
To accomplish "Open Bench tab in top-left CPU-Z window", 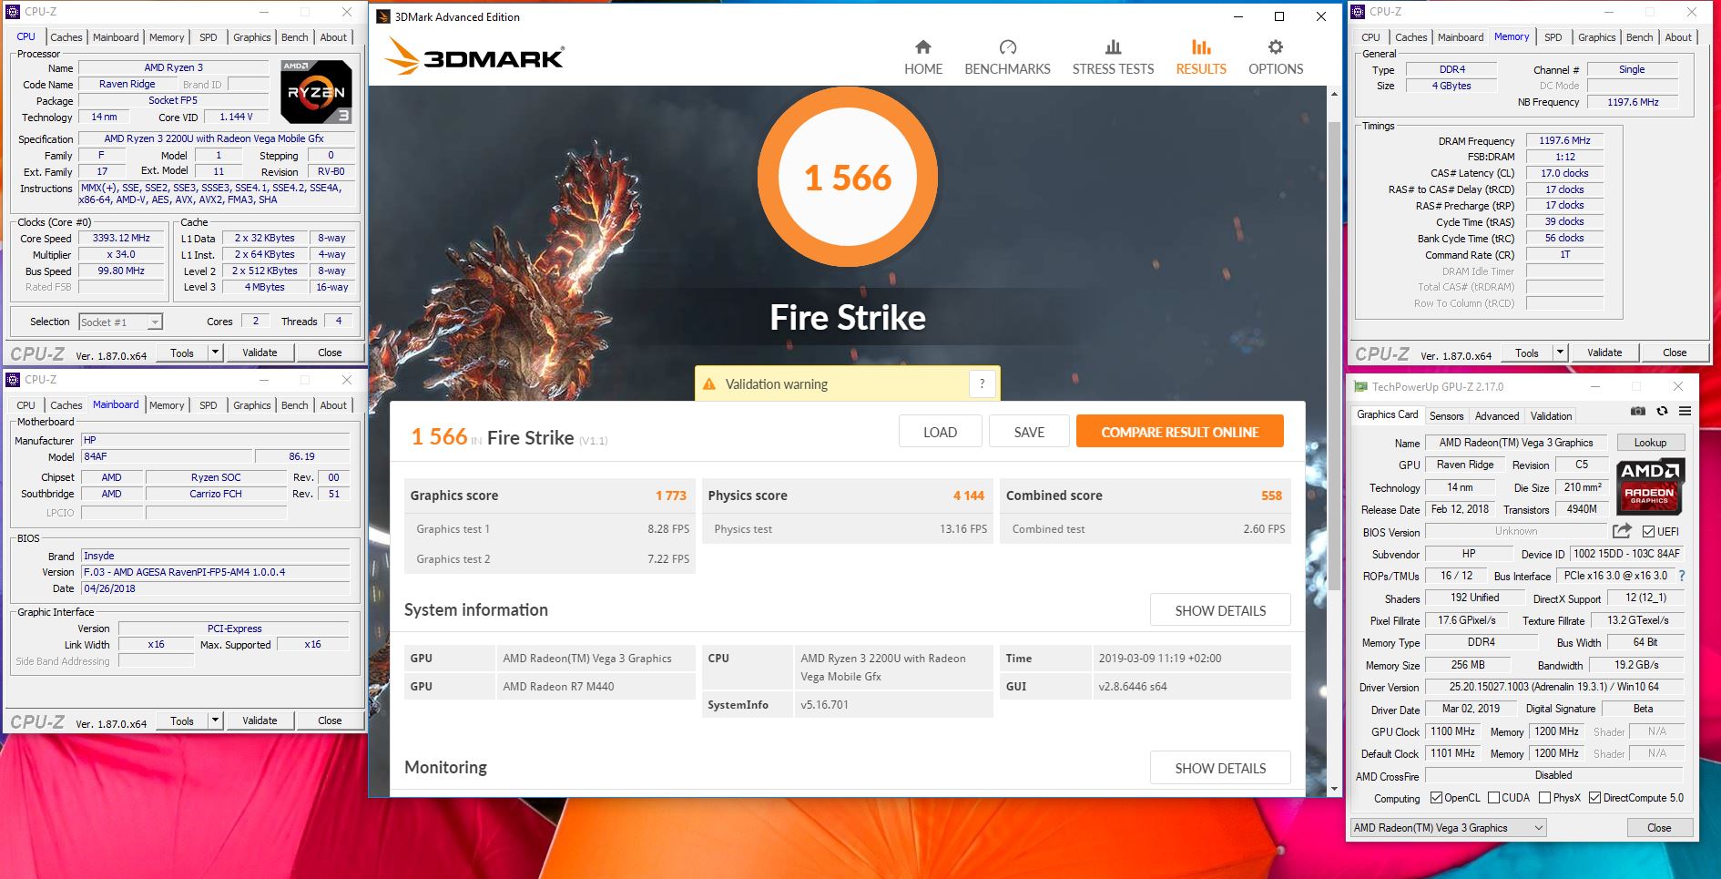I will tap(294, 37).
